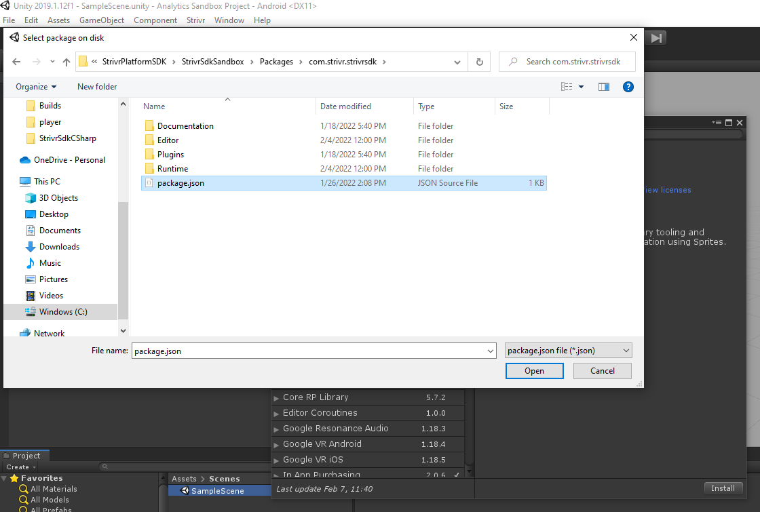
Task: Click Install in Package Manager
Action: (x=723, y=488)
